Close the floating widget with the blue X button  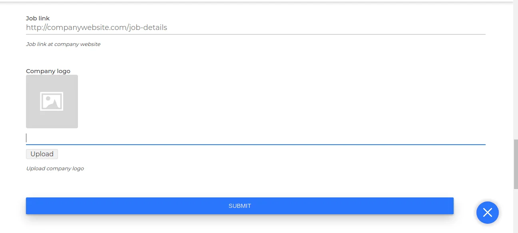coord(487,213)
